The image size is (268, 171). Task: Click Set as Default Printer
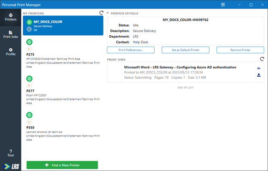[186, 50]
